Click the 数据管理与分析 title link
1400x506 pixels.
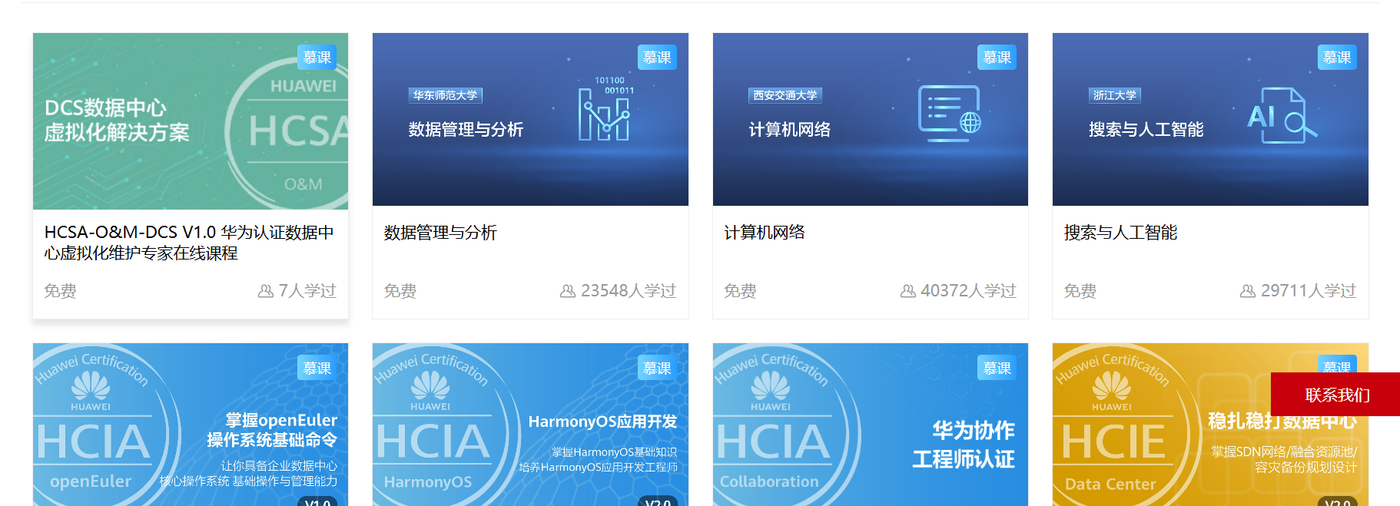click(440, 233)
